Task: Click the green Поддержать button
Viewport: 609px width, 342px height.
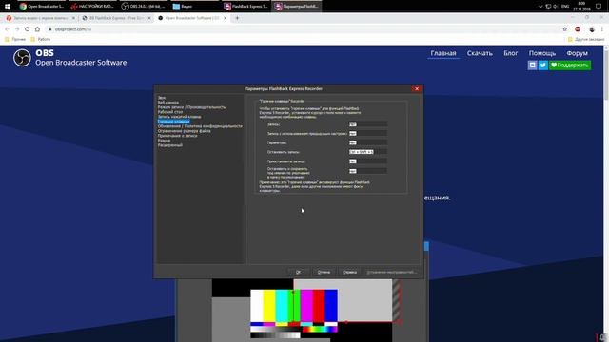Action: click(x=570, y=66)
